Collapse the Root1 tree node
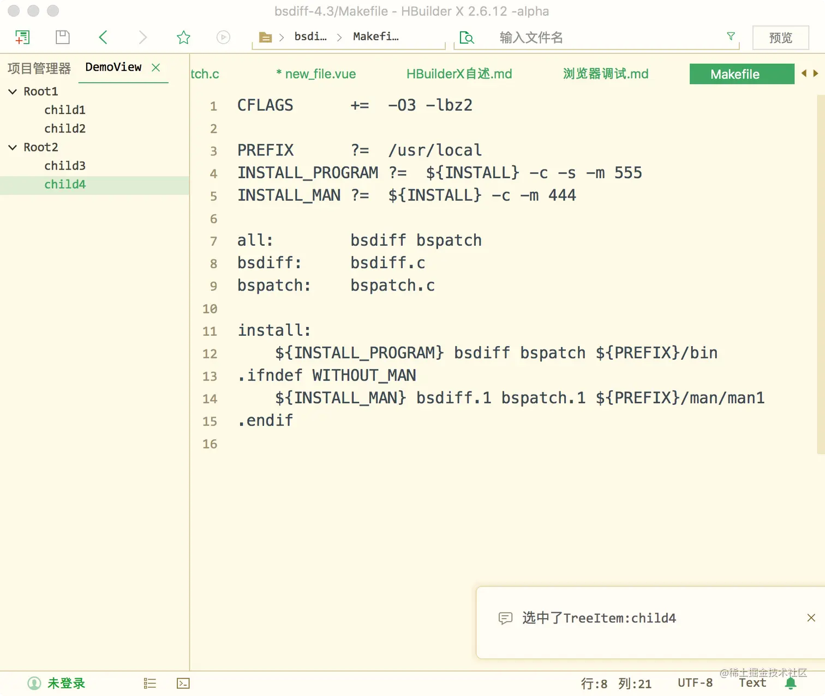This screenshot has height=696, width=825. click(13, 92)
